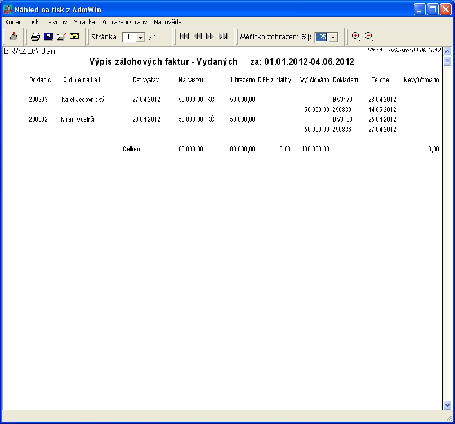Open the Konec menu
Viewport: 455px width, 424px height.
14,22
